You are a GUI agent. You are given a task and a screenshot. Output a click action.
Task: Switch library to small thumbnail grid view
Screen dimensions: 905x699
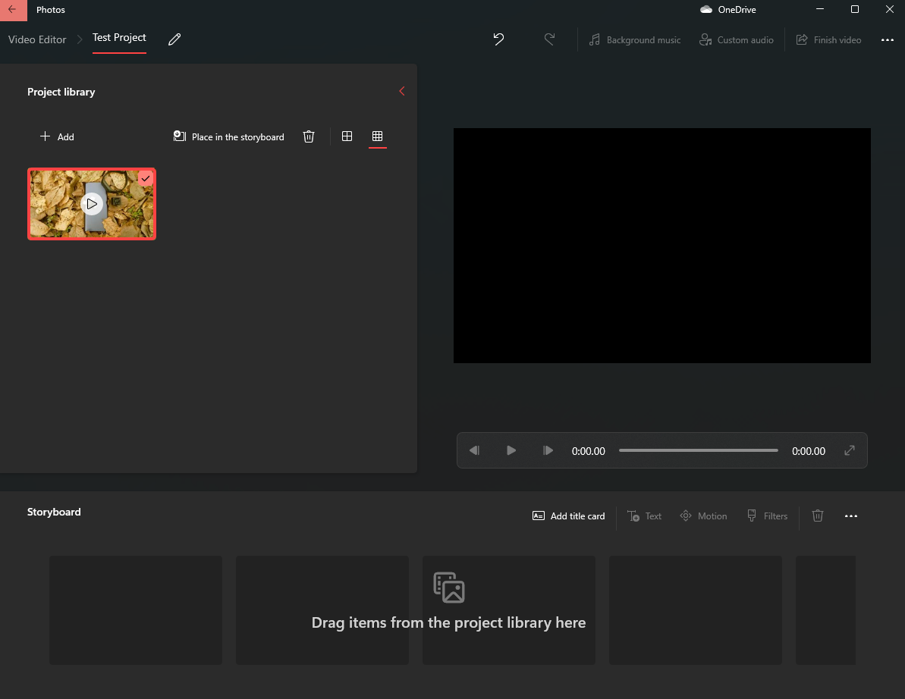click(x=378, y=136)
